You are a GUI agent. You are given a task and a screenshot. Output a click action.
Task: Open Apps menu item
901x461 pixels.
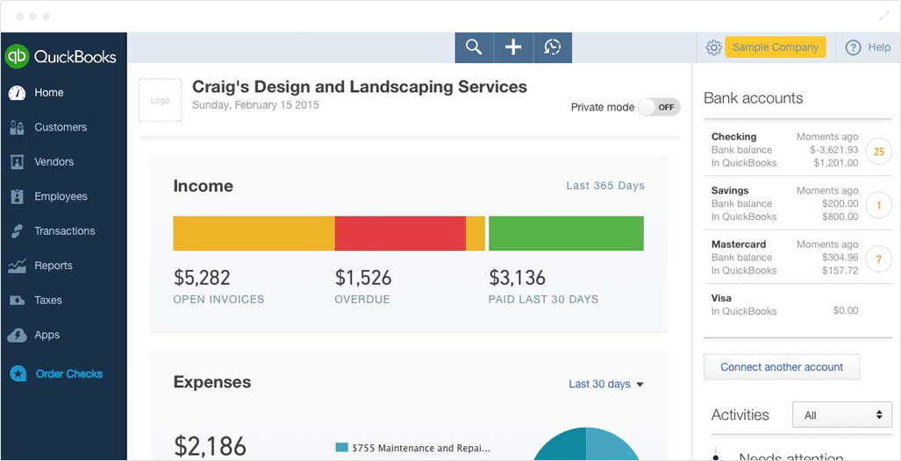pos(46,335)
